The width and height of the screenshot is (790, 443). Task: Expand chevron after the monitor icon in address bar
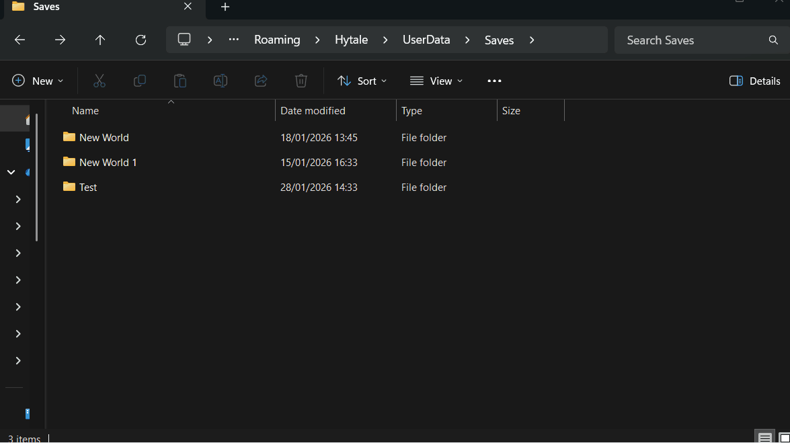[210, 40]
